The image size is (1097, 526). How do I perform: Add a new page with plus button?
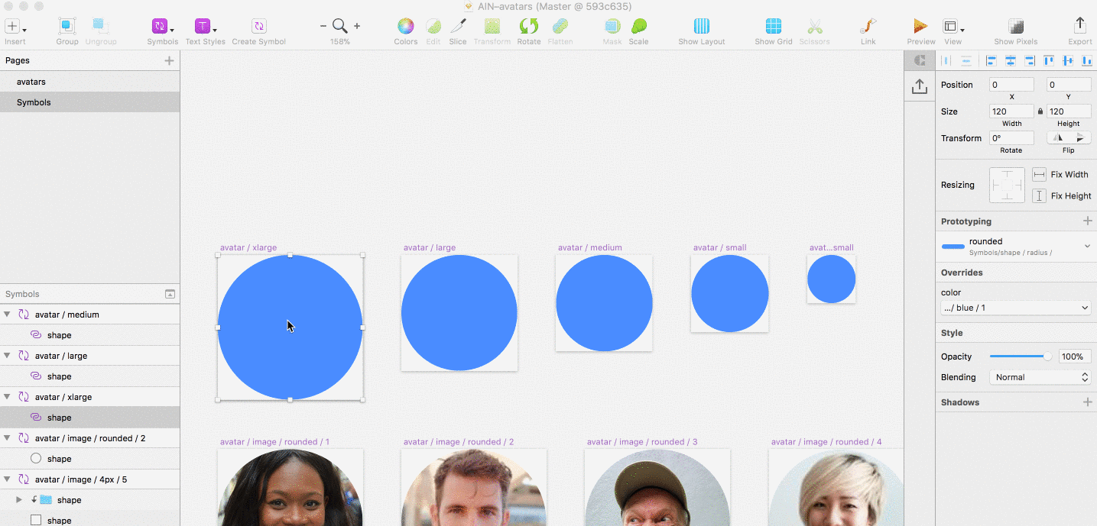click(169, 60)
